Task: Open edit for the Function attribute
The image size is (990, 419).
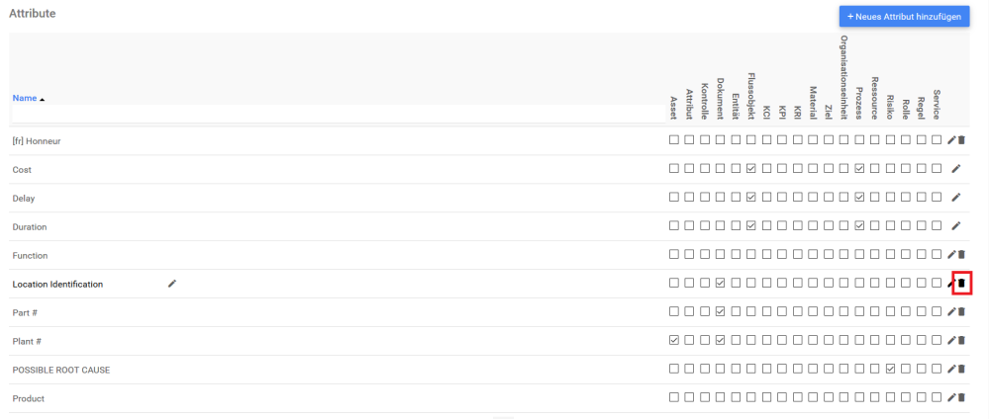Action: [x=952, y=255]
